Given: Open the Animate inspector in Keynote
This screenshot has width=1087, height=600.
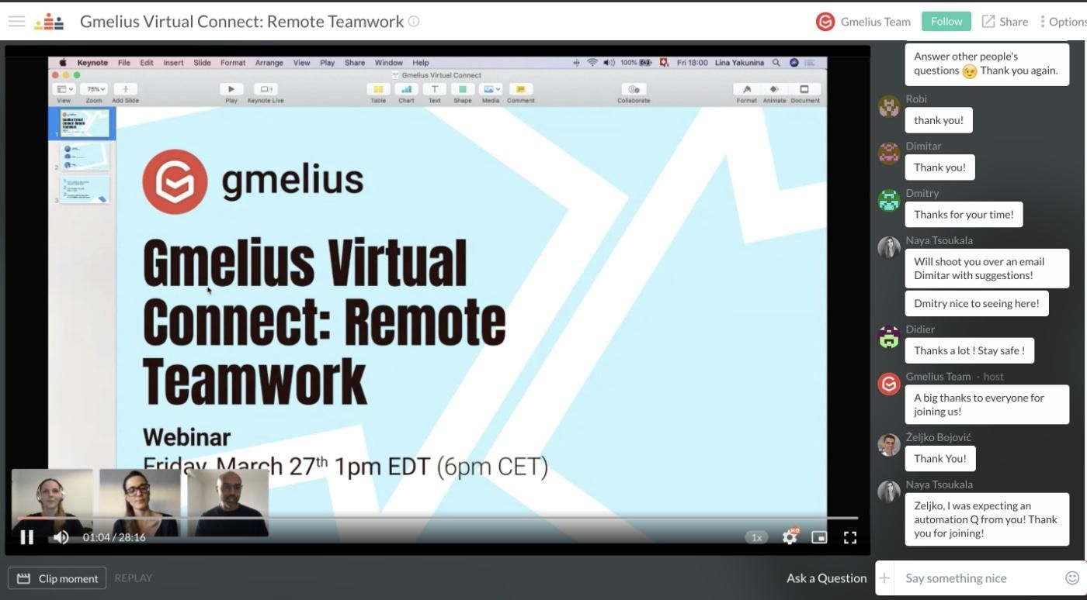Looking at the screenshot, I should click(774, 90).
